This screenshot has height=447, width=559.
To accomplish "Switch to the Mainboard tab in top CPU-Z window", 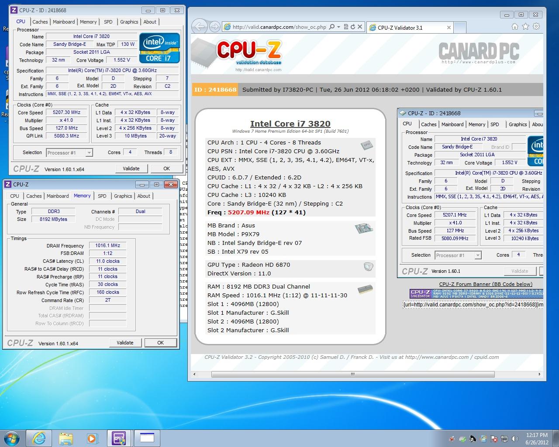I will click(64, 22).
